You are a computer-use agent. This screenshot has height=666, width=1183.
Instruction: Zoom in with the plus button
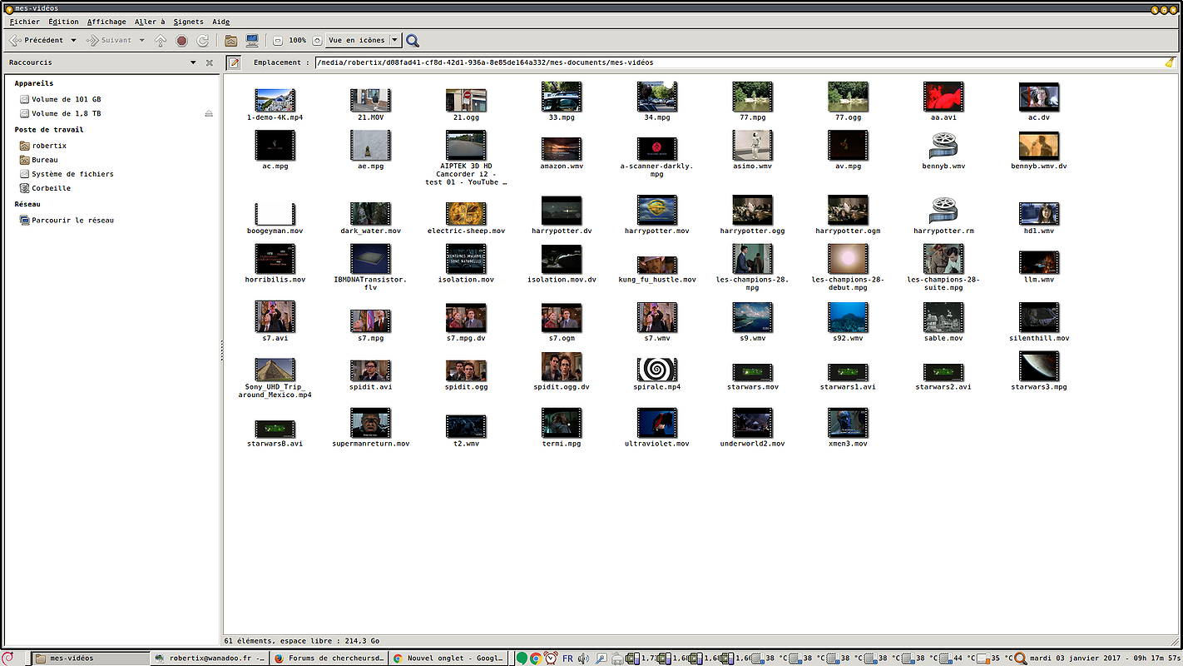pyautogui.click(x=317, y=40)
